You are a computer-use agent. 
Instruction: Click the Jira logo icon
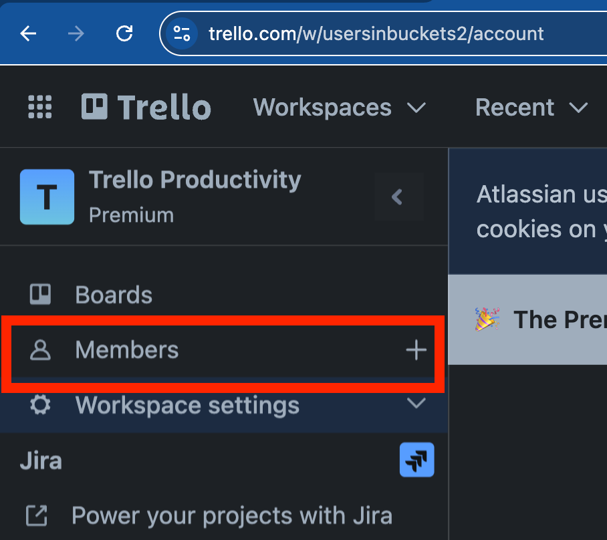pos(417,460)
